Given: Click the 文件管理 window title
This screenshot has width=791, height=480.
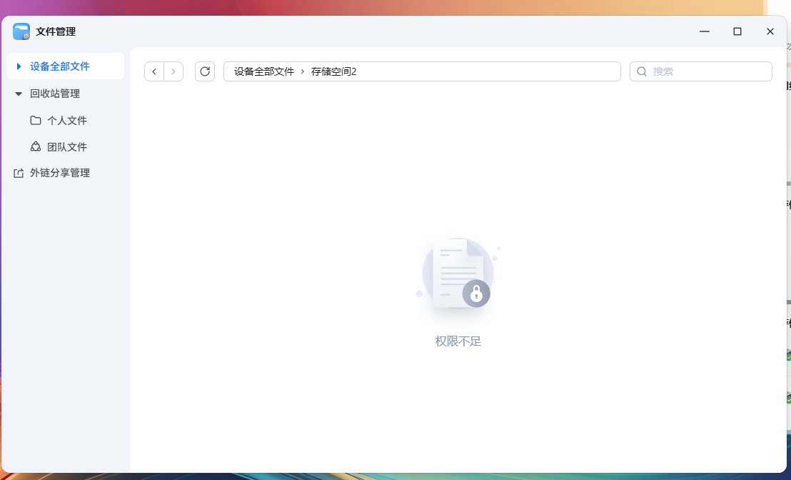Looking at the screenshot, I should point(56,31).
